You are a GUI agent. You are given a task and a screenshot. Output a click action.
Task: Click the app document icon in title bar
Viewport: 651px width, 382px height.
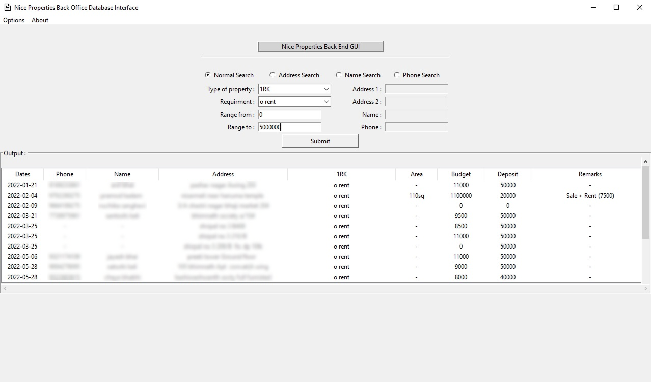7,7
